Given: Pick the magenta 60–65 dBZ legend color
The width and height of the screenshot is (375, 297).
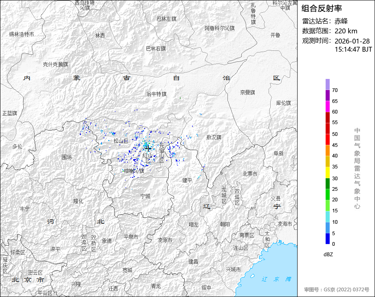Looking at the screenshot, I should [328, 106].
